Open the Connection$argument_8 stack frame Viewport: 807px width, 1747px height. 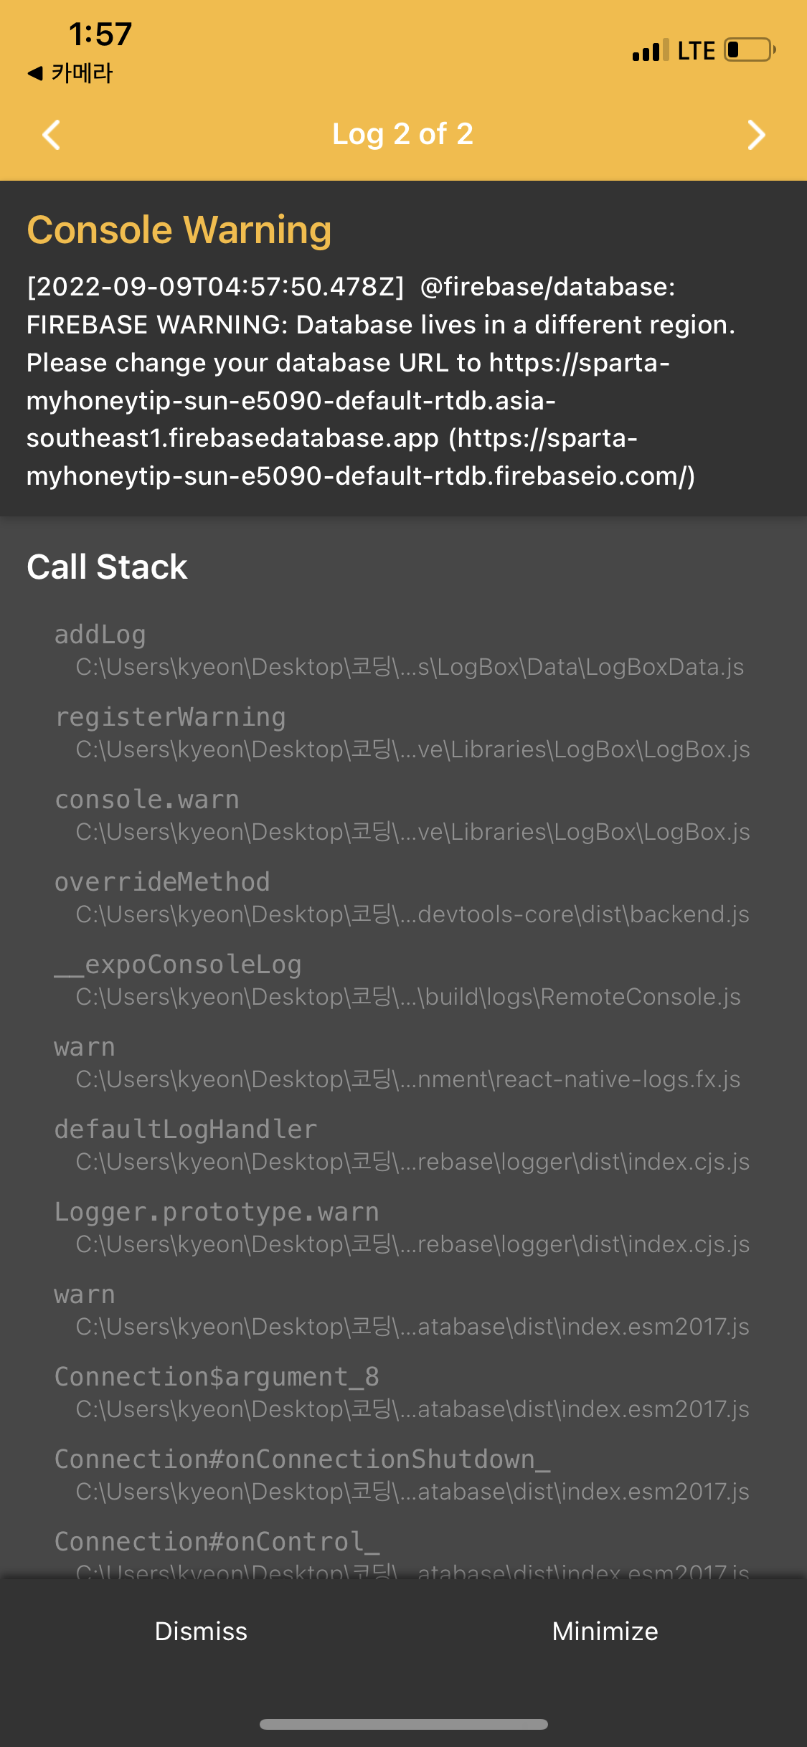402,1393
